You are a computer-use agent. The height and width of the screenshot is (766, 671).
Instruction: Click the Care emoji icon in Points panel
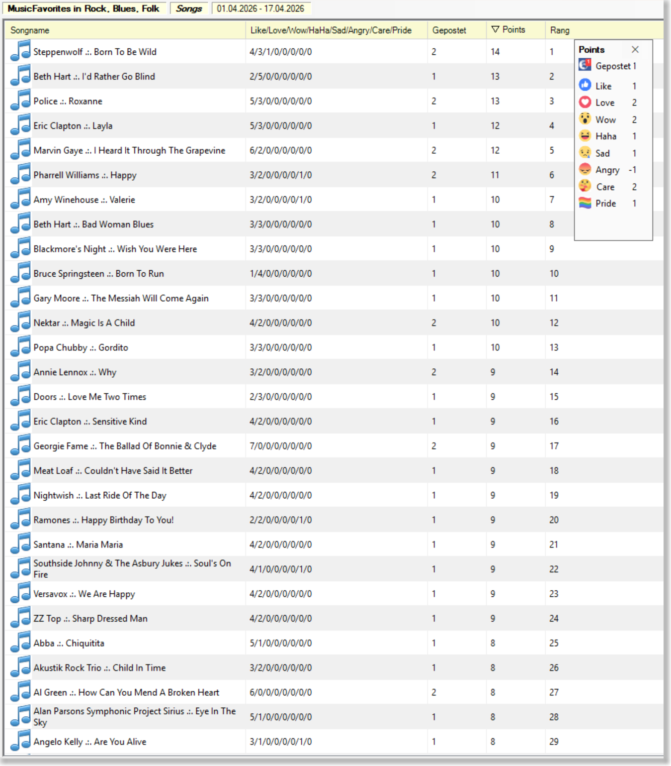click(585, 187)
